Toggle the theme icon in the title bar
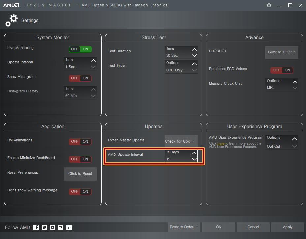 [269, 5]
